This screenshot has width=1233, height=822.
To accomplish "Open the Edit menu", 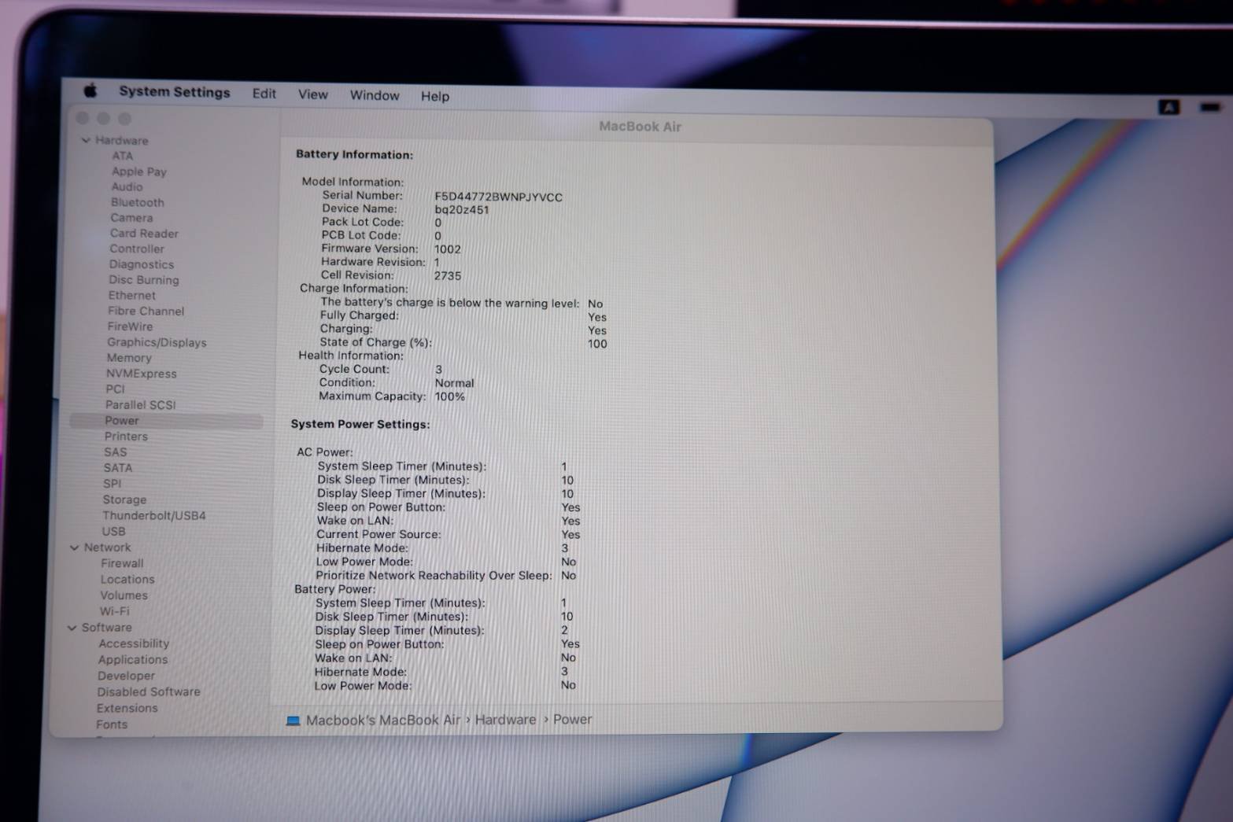I will click(x=264, y=94).
